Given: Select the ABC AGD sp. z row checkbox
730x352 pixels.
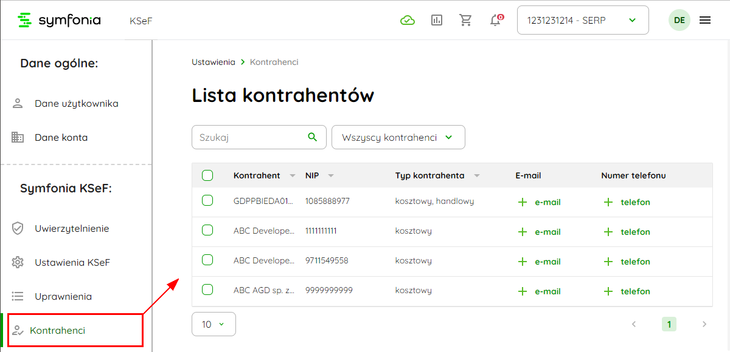Looking at the screenshot, I should [207, 290].
